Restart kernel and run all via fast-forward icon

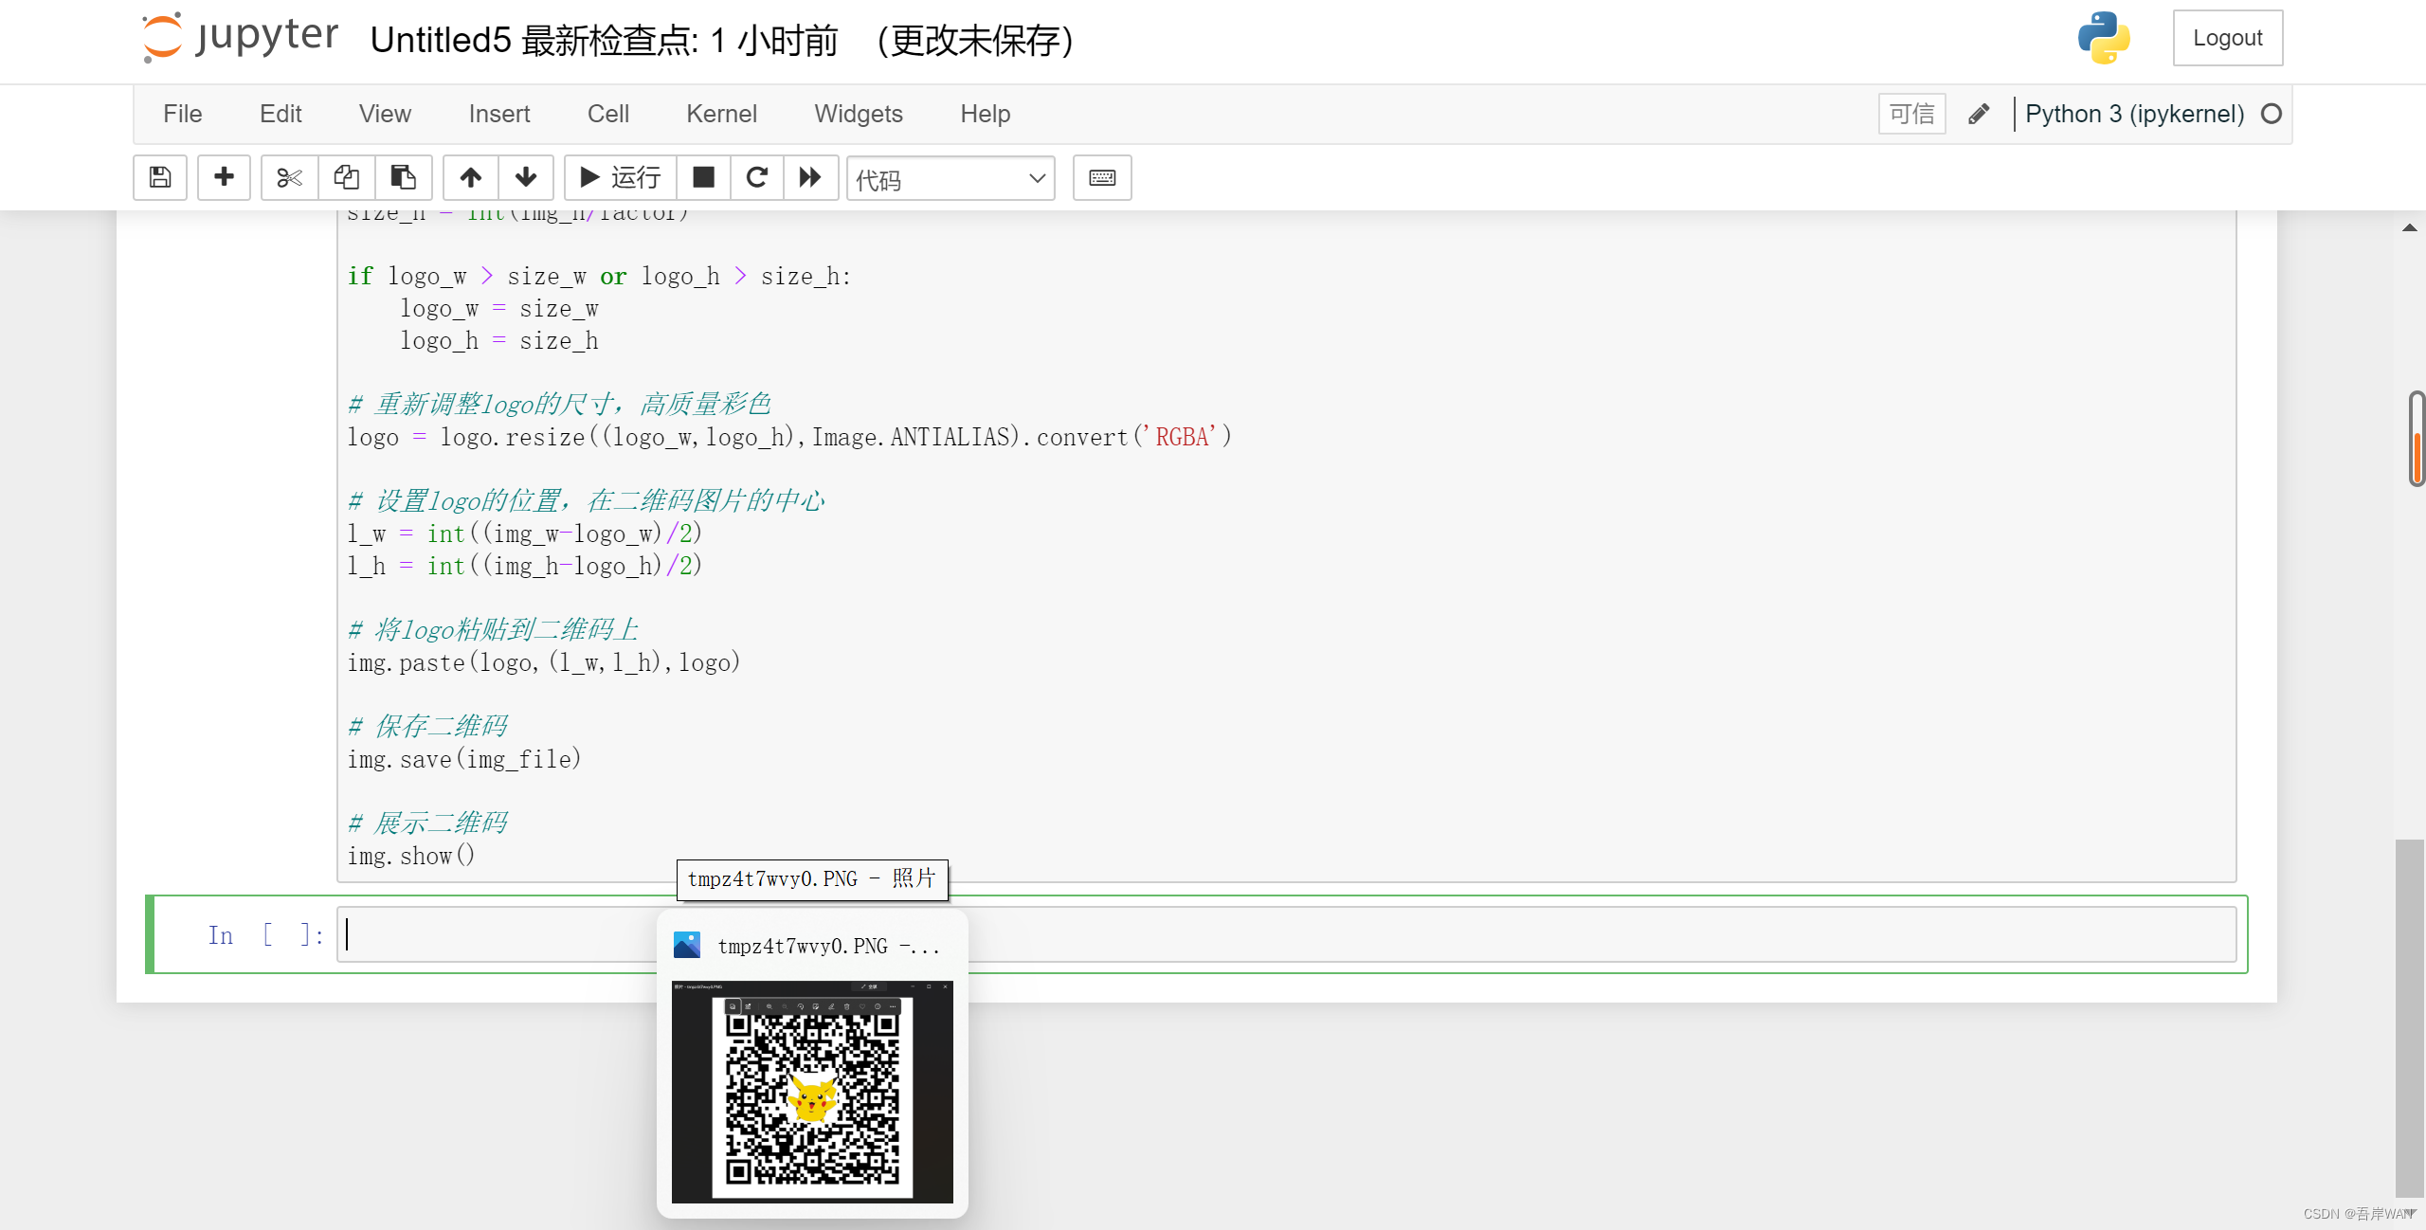(810, 177)
